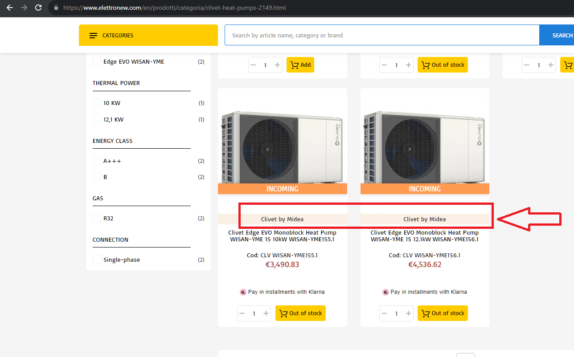
Task: Check the R32 gas filter
Action: [97, 218]
